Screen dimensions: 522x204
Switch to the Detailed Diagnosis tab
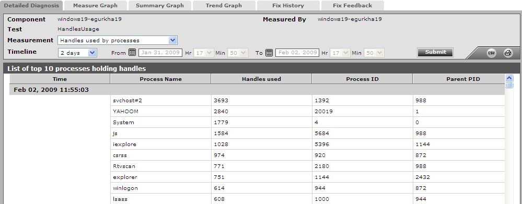(x=31, y=5)
